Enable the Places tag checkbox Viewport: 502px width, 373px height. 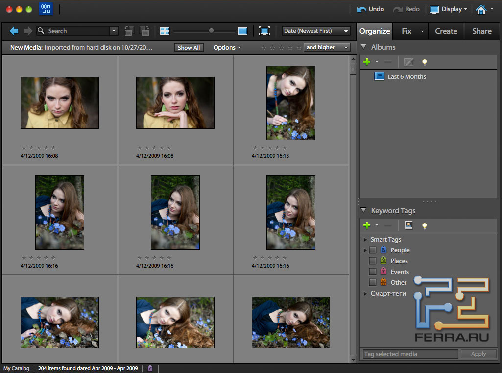pyautogui.click(x=373, y=261)
